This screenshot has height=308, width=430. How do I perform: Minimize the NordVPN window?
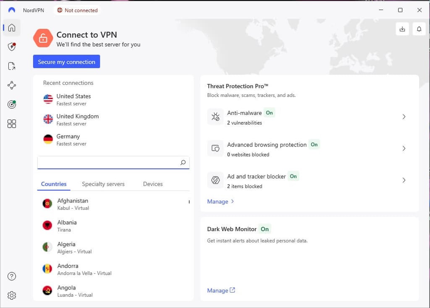coord(381,10)
